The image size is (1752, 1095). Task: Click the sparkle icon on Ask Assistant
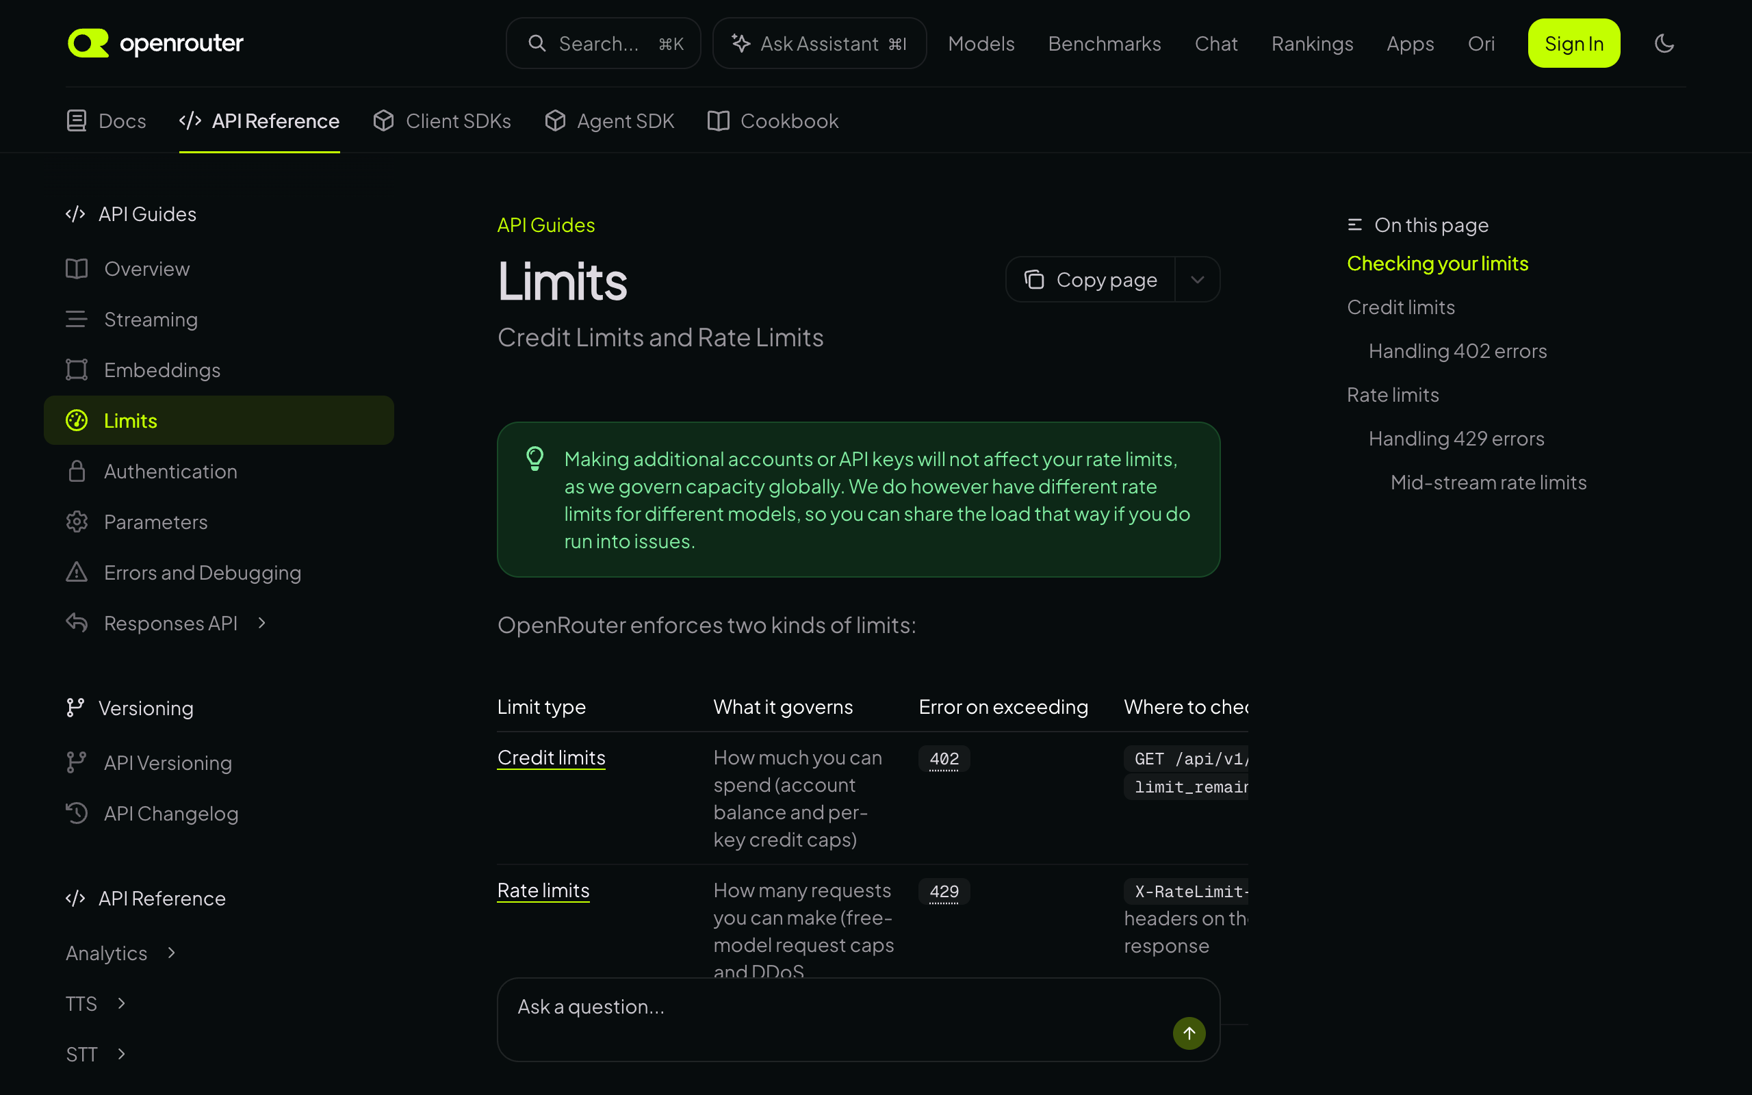(x=740, y=43)
